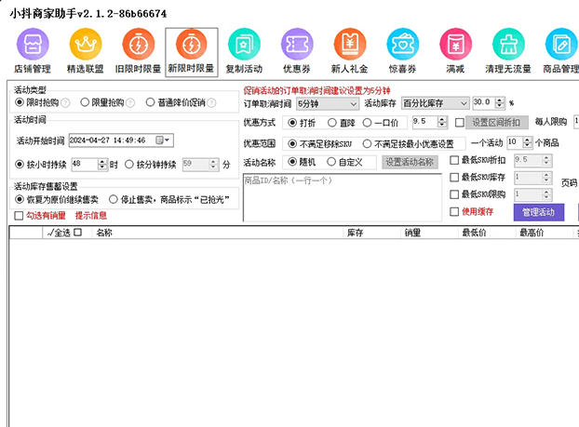Select 不满足按最小优惠设置 option
This screenshot has height=427, width=579.
click(367, 144)
